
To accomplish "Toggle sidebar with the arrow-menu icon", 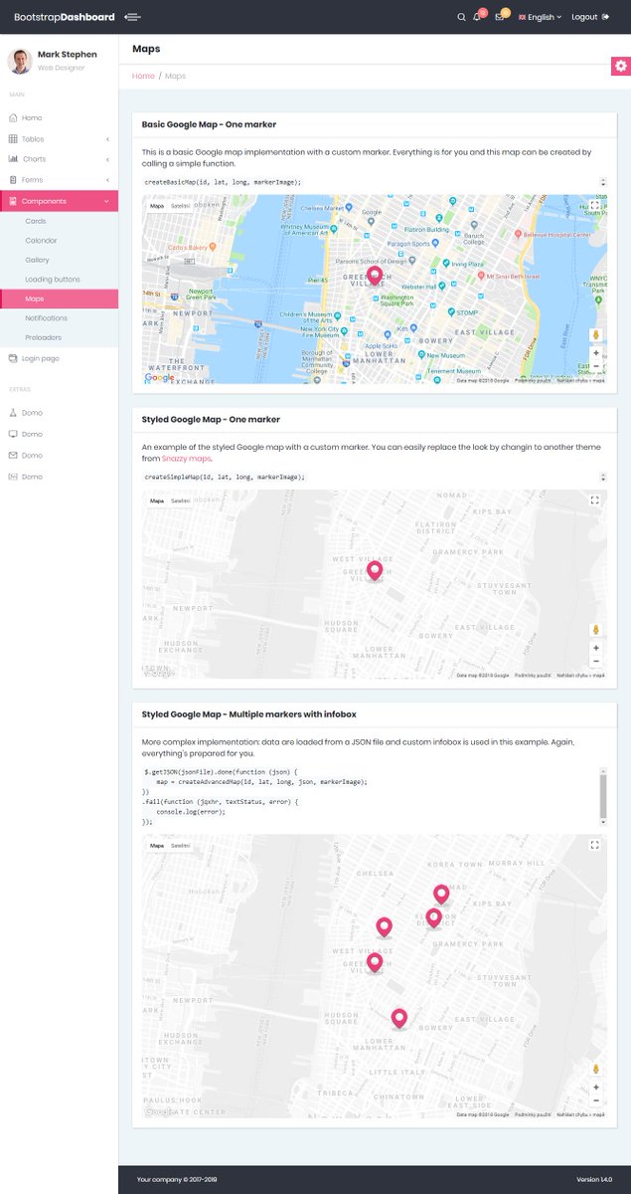I will click(x=132, y=17).
